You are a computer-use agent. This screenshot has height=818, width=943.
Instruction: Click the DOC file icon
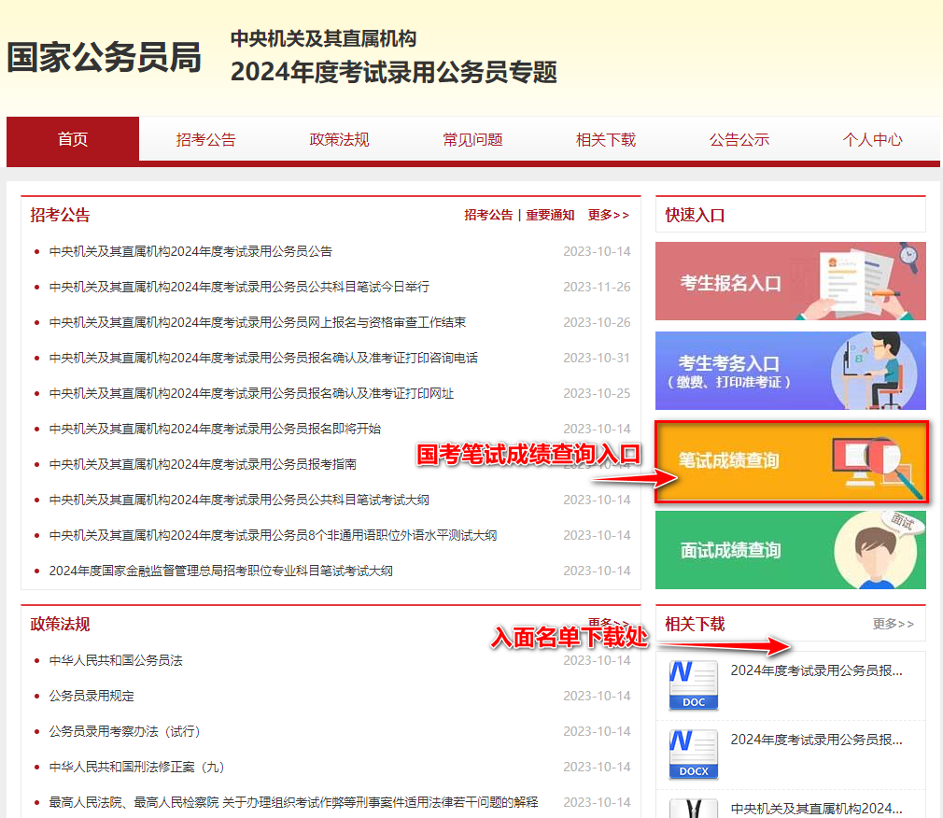point(694,685)
